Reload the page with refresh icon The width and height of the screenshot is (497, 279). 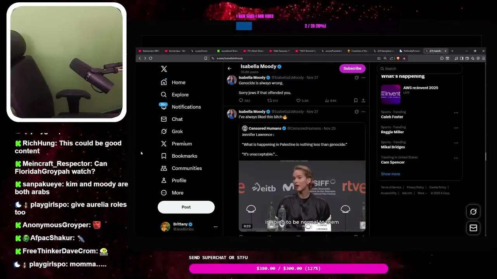coord(151,59)
